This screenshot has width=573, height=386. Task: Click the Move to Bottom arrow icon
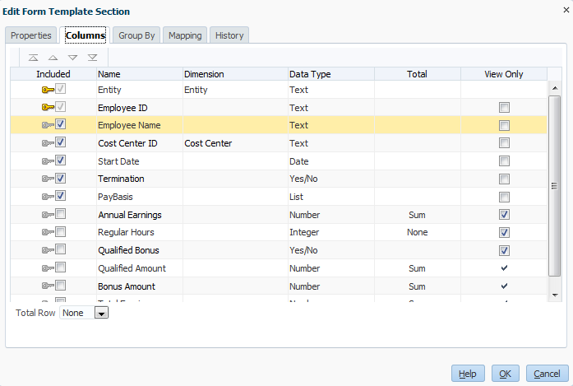[x=92, y=58]
